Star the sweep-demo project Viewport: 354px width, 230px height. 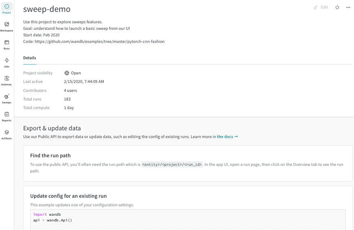point(337,7)
